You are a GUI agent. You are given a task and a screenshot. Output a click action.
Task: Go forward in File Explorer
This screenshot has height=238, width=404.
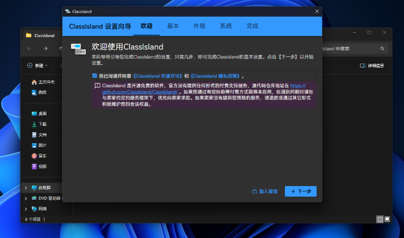point(45,48)
